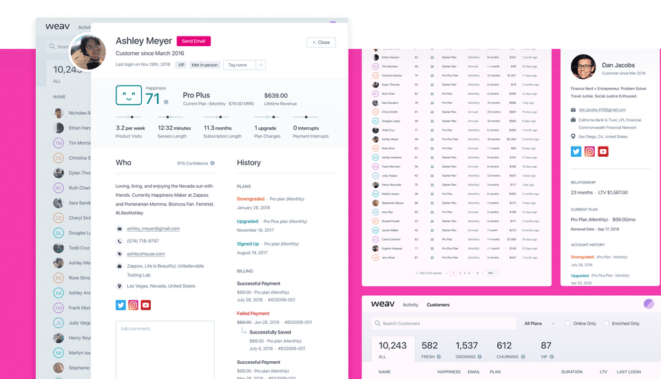Click location pin beside Las Vegas, Nevada

[x=119, y=286]
